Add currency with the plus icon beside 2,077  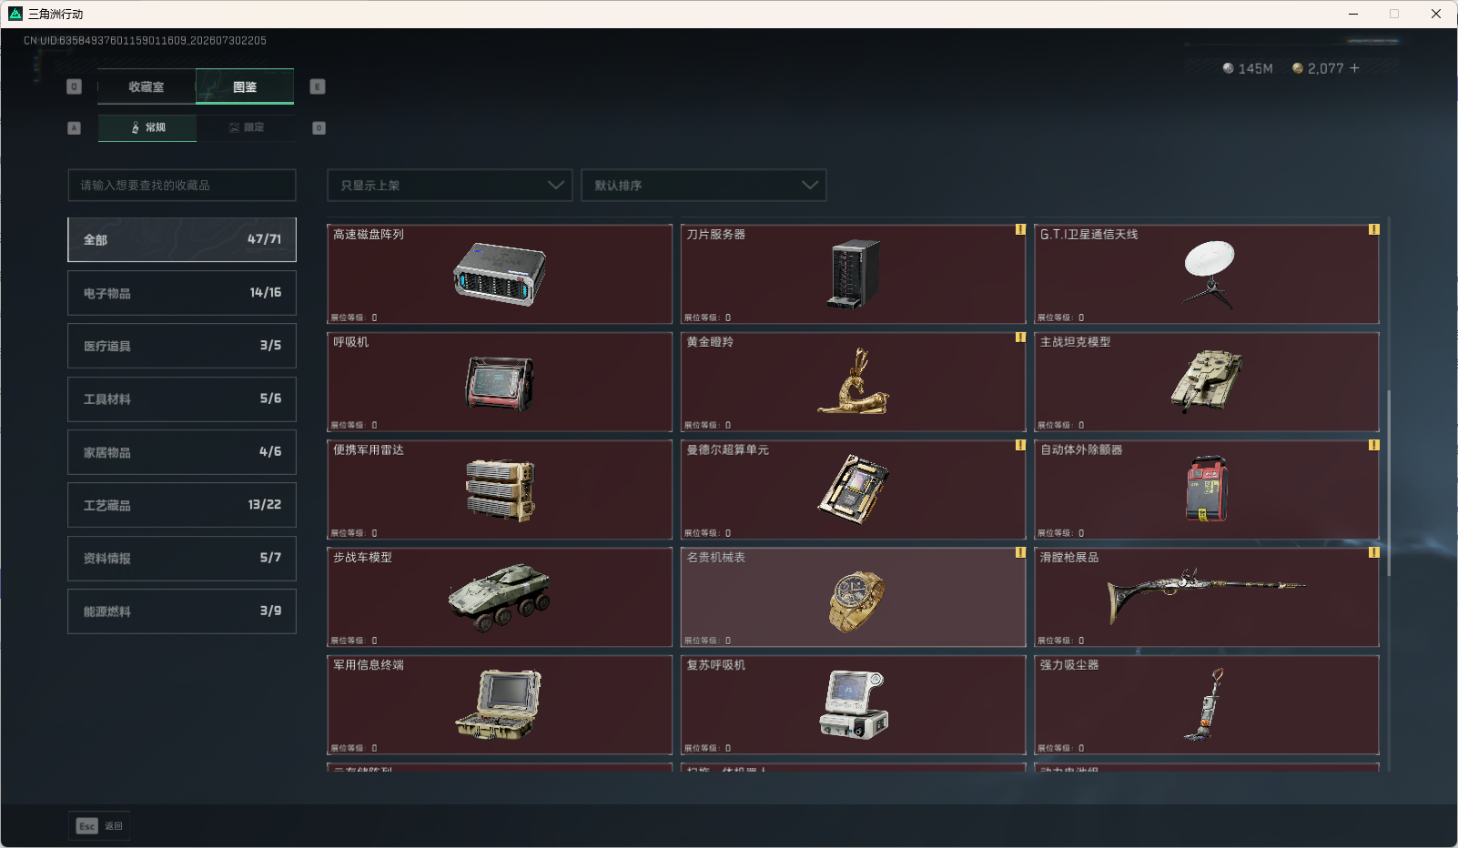1354,68
